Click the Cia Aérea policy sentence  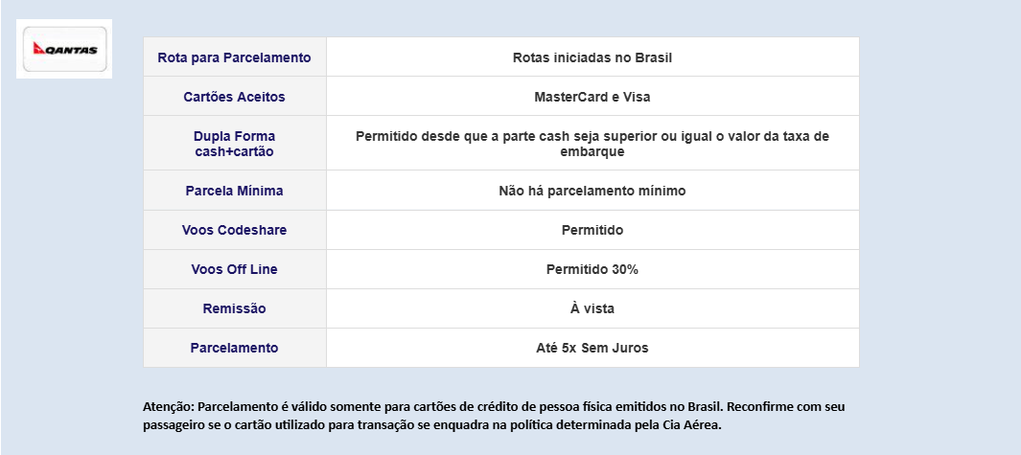(432, 425)
